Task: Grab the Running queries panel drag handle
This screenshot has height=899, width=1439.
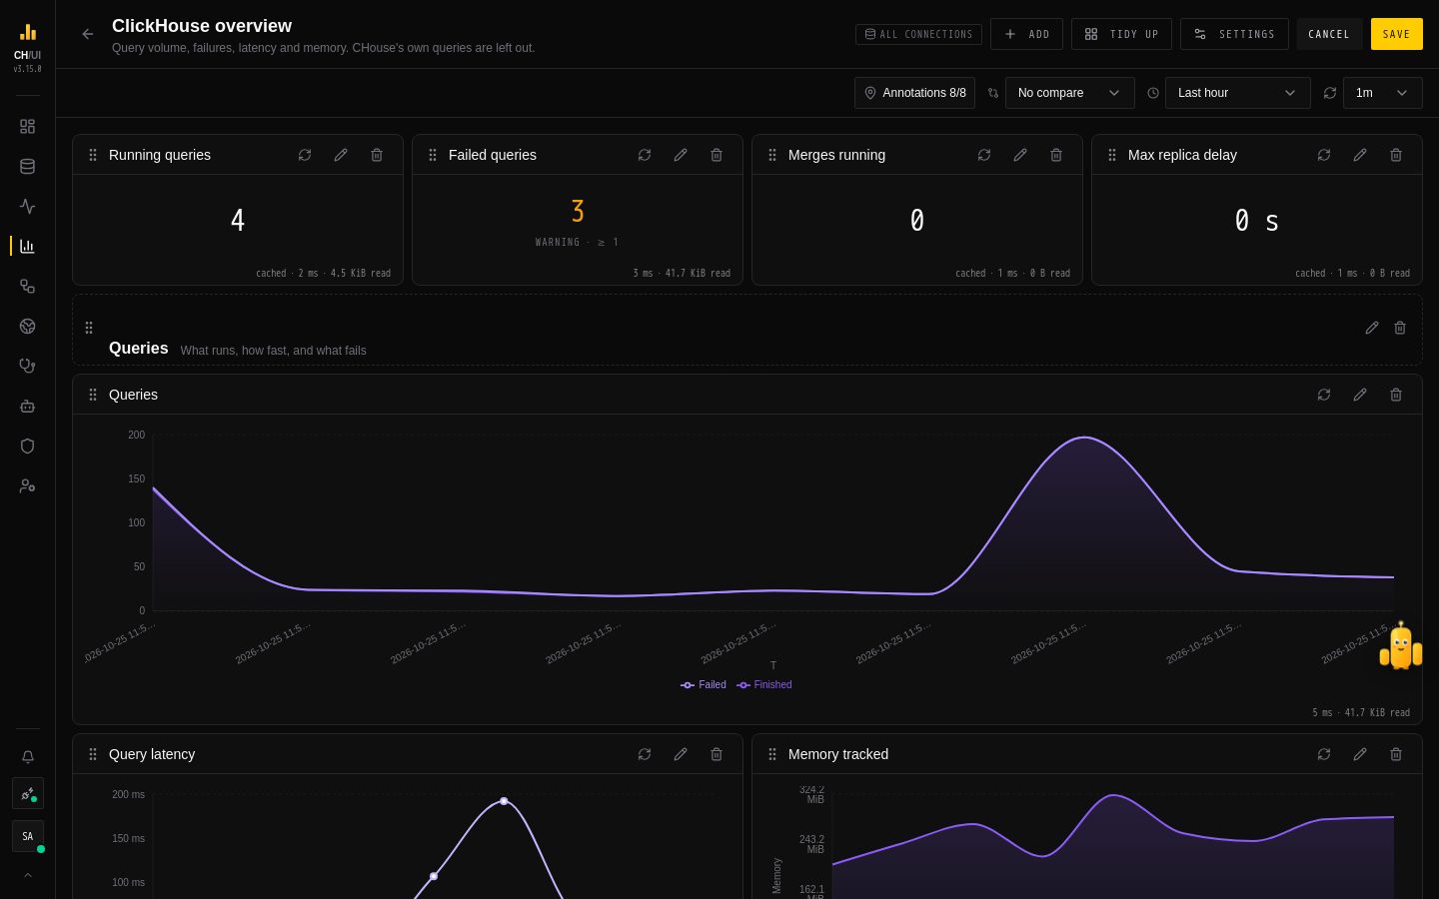Action: click(x=93, y=155)
